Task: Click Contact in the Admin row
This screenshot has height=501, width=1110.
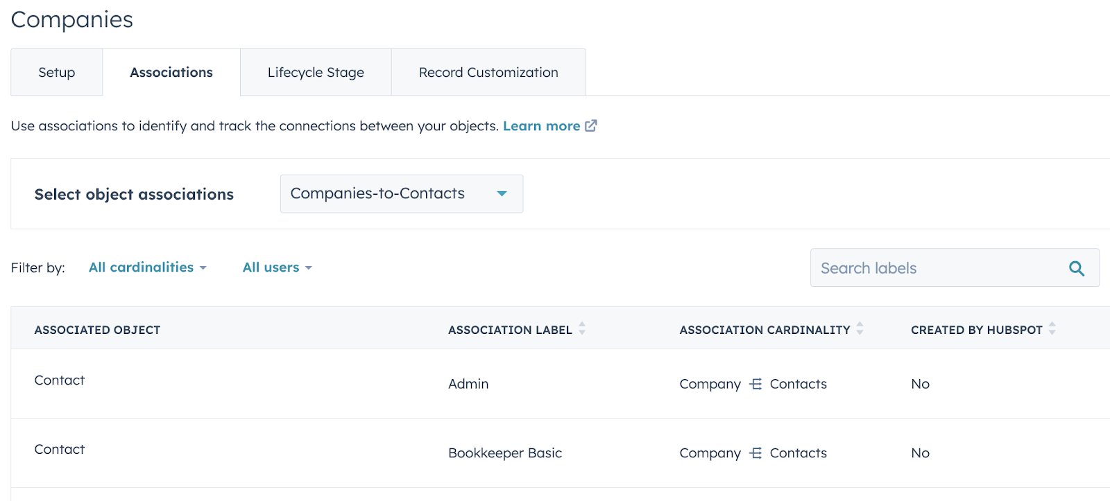Action: [60, 380]
